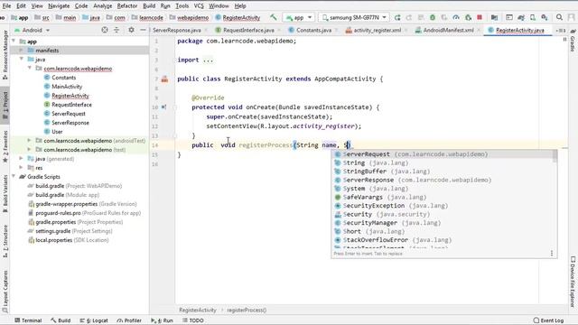
Task: Open the Resource Manager side panel
Action: point(5,54)
